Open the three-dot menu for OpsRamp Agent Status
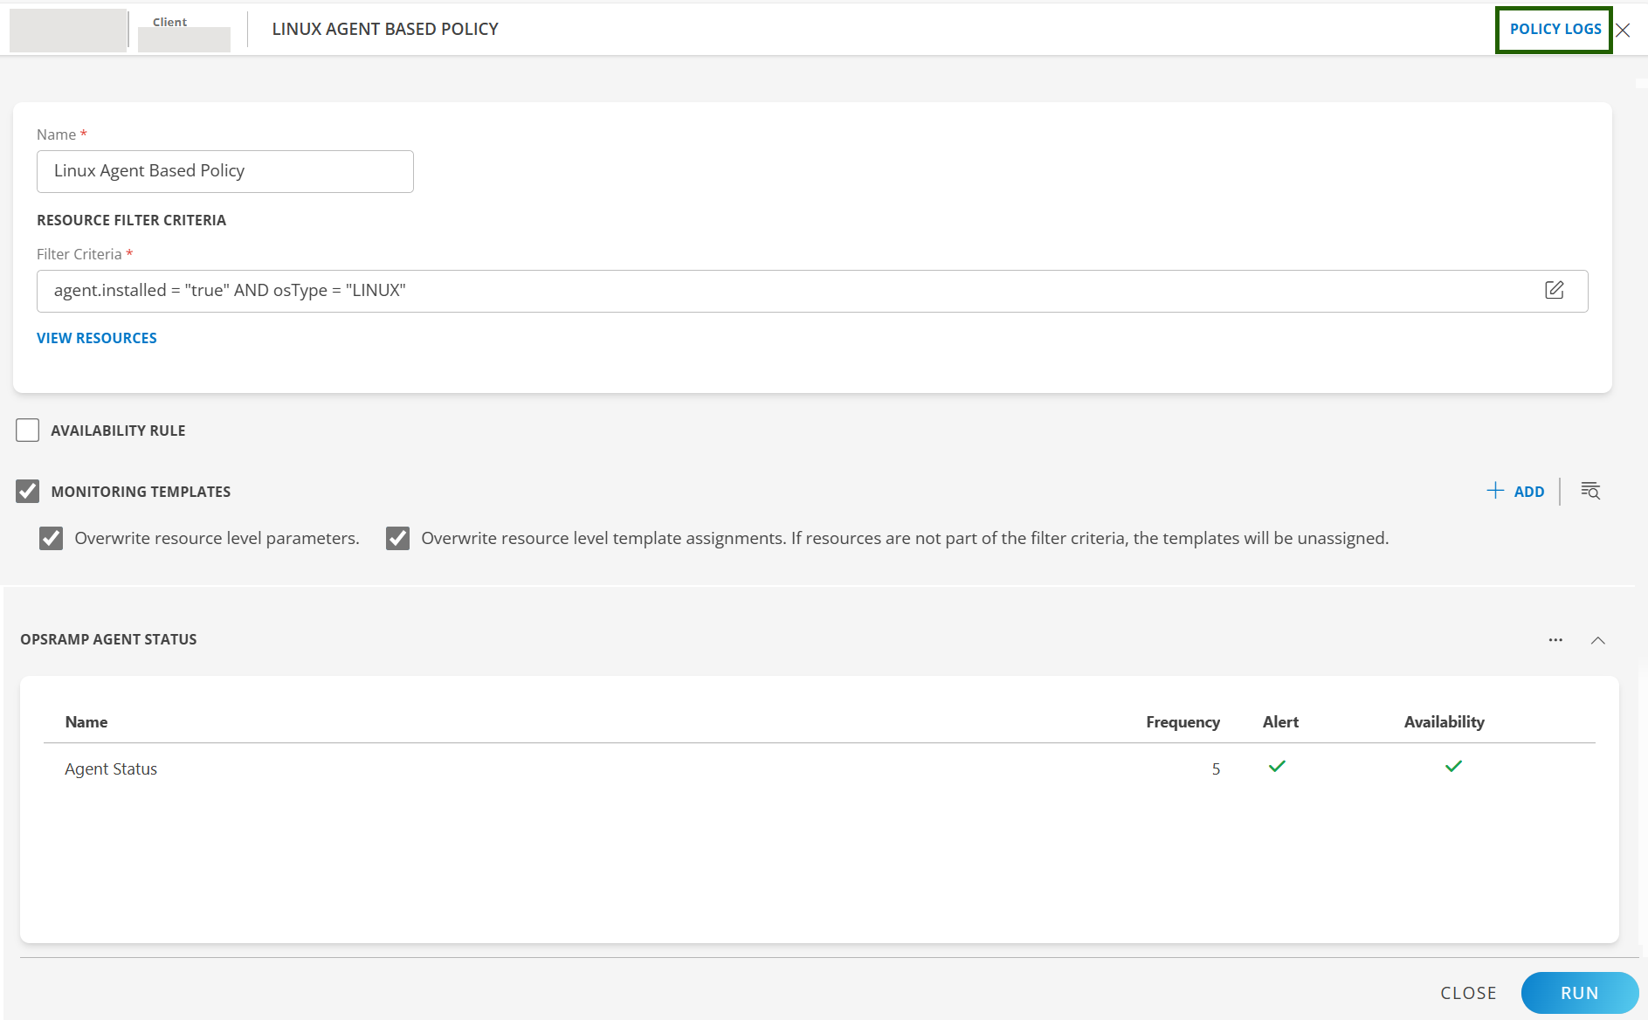 click(x=1555, y=640)
